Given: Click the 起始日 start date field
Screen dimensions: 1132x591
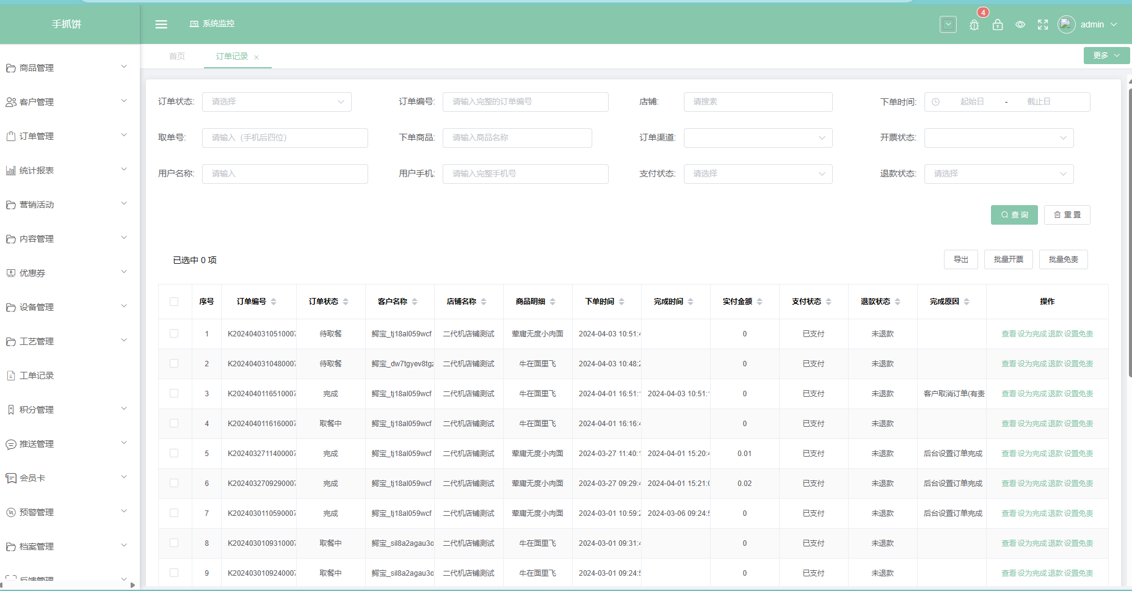Looking at the screenshot, I should [x=972, y=102].
